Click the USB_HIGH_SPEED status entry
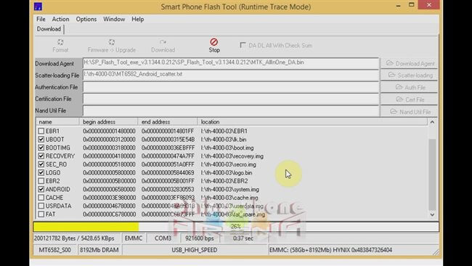The image size is (472, 266). pos(195,250)
